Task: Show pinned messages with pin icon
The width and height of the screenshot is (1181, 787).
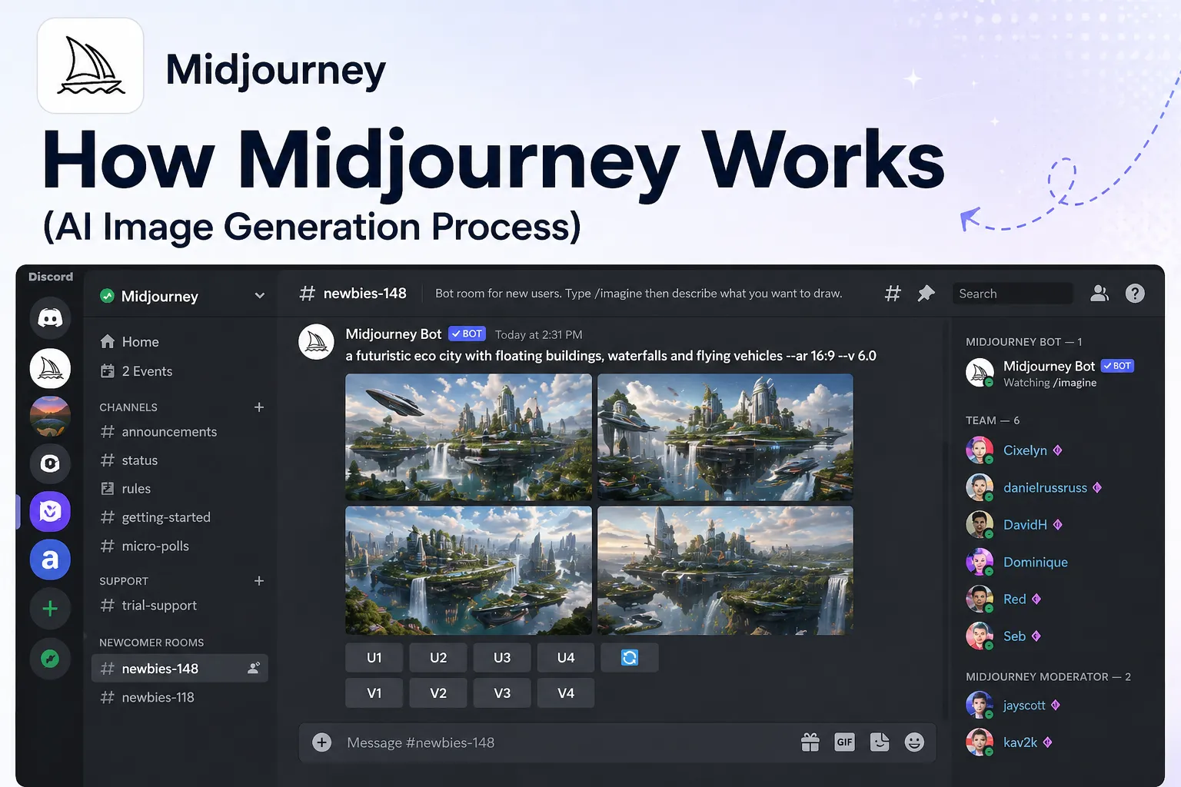Action: click(927, 293)
